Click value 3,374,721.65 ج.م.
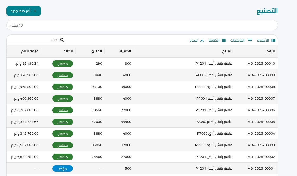The width and height of the screenshot is (297, 176). point(24,122)
